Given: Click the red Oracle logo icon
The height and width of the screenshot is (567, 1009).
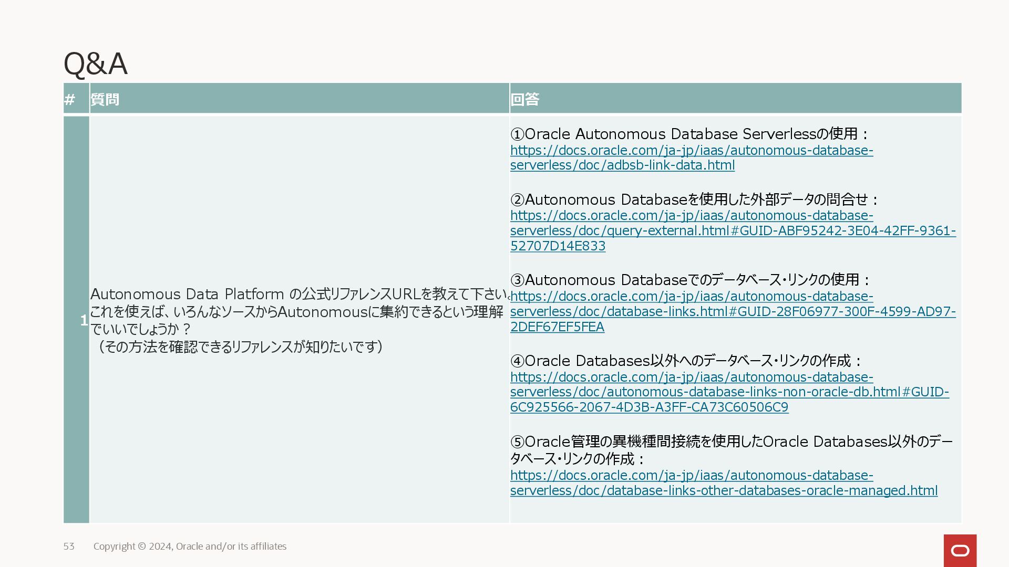Looking at the screenshot, I should point(960,550).
